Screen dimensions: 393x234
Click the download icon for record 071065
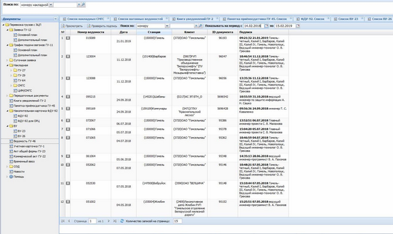pyautogui.click(x=68, y=138)
